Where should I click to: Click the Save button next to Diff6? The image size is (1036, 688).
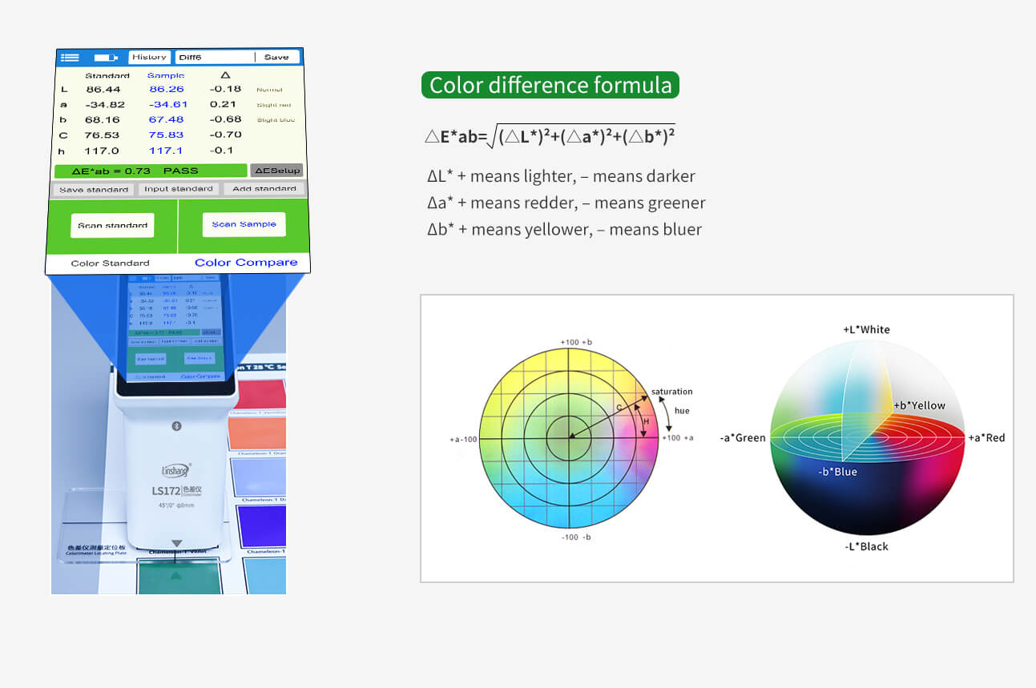click(279, 57)
